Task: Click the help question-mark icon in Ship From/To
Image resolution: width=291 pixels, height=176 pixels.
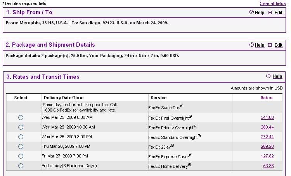Action: (x=251, y=13)
